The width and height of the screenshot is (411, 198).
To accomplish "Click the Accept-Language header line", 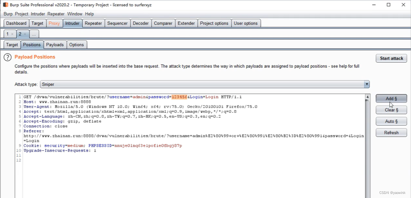I will [x=122, y=116].
